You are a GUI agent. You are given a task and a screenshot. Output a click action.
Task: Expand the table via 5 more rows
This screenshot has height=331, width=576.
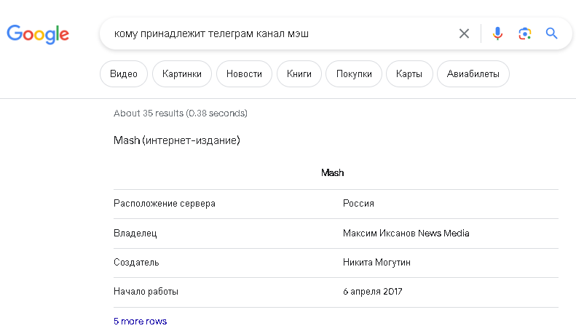pos(140,321)
